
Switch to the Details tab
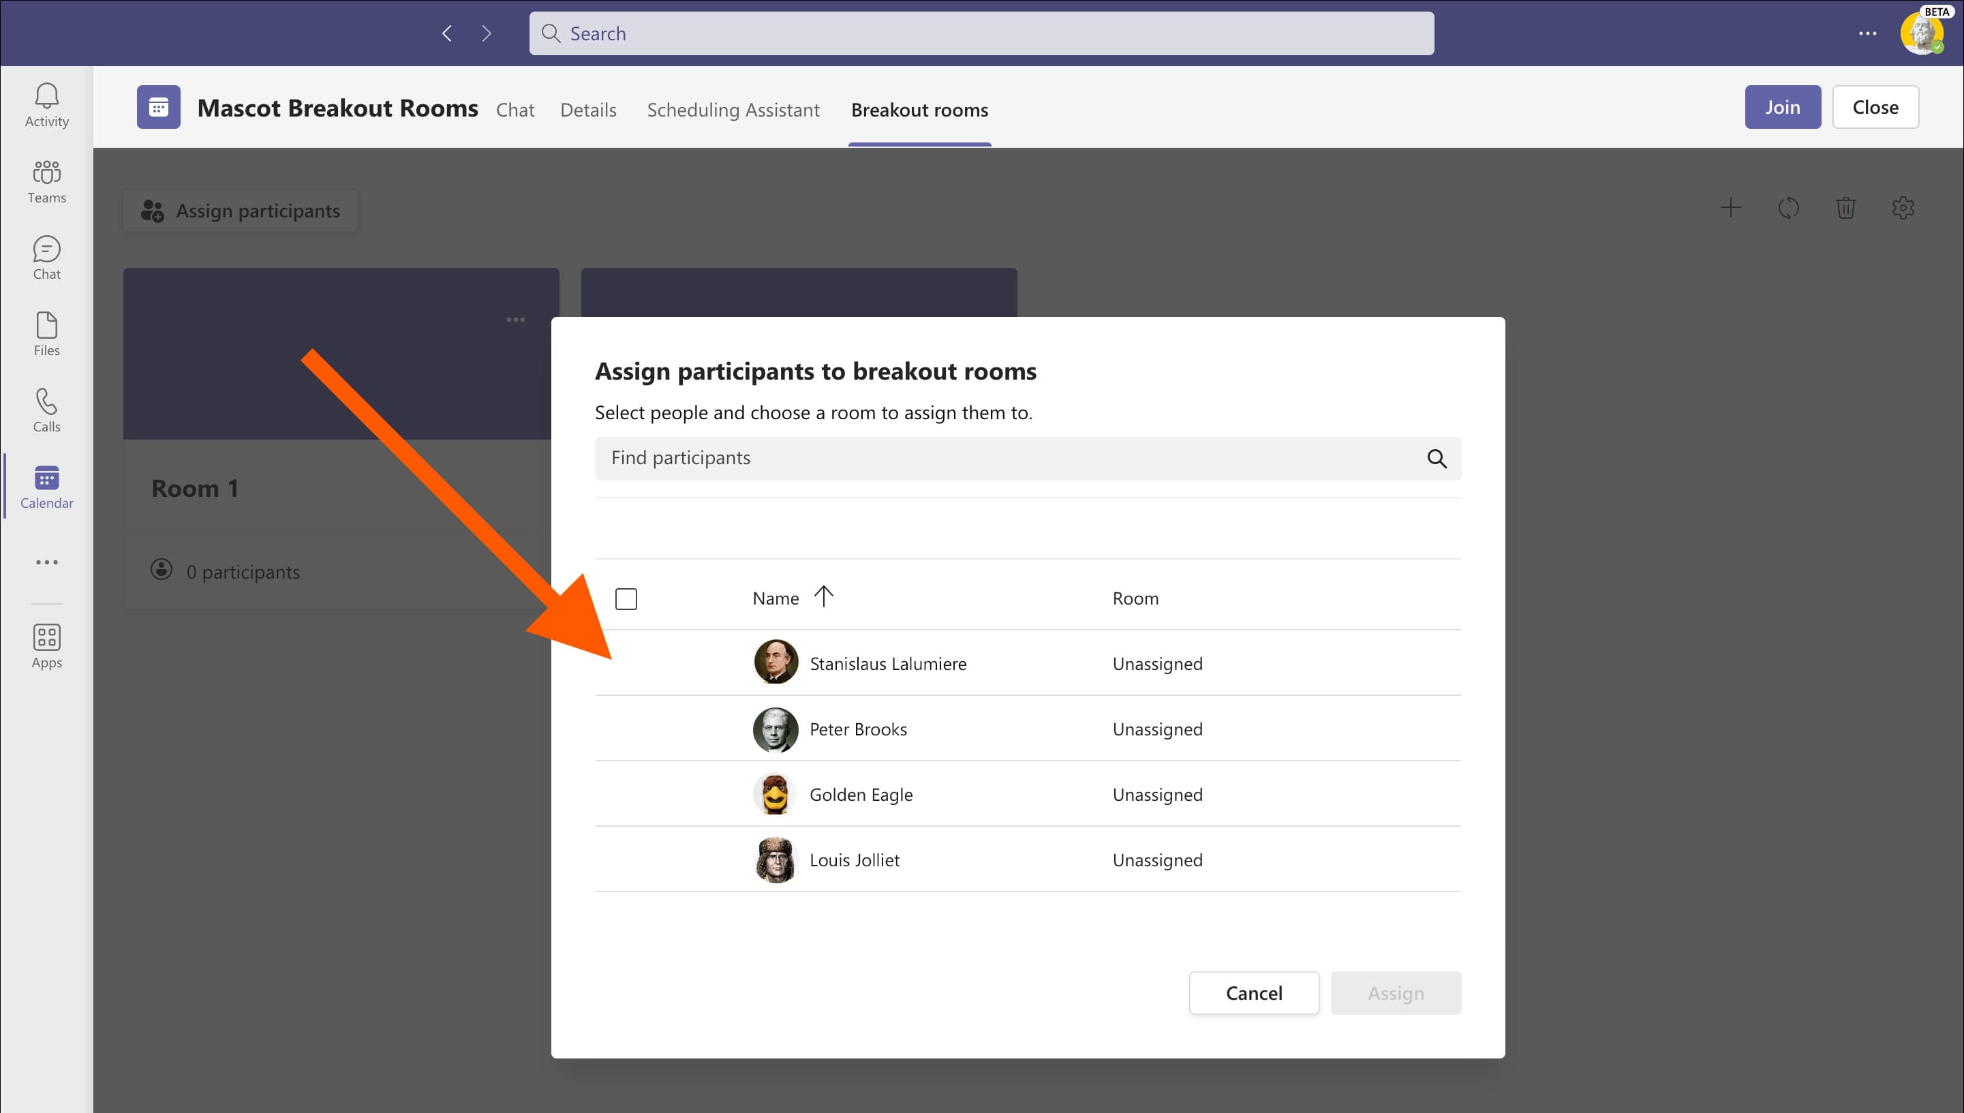point(587,110)
